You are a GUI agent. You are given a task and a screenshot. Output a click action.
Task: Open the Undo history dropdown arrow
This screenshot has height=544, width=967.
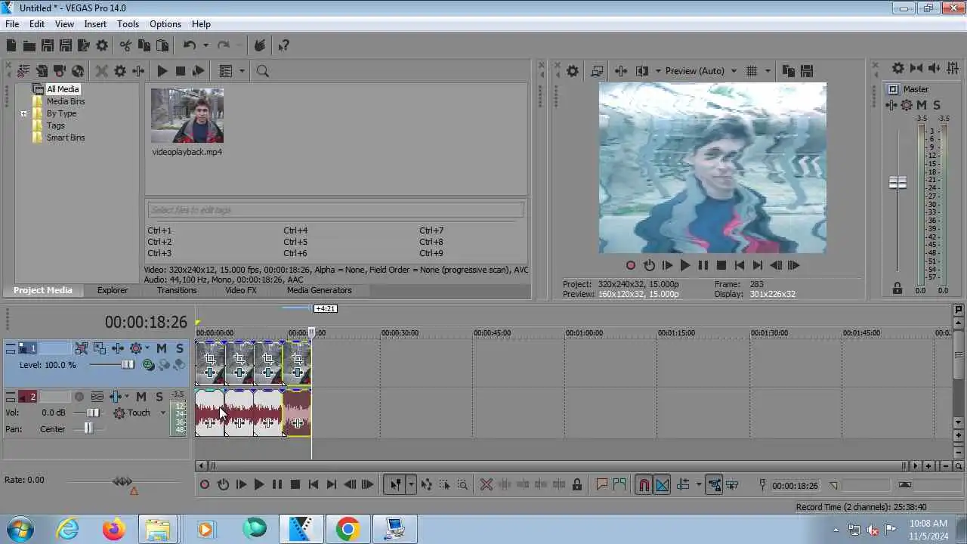point(205,45)
